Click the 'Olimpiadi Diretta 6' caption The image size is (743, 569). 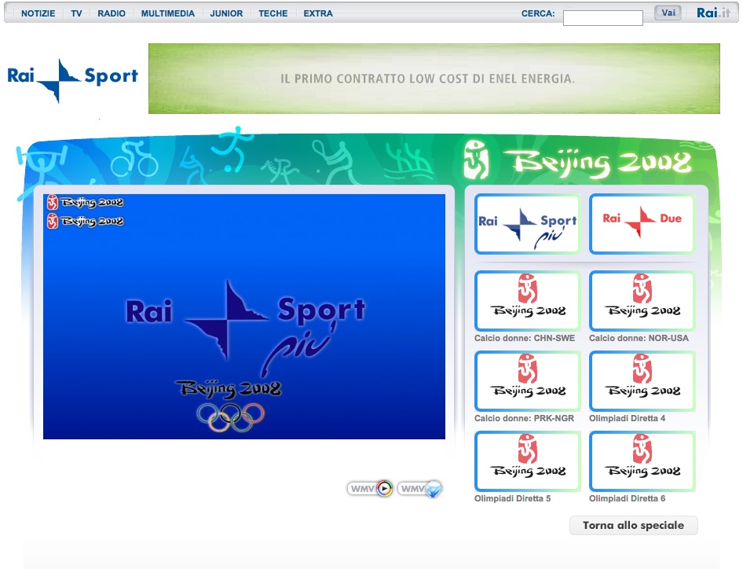(627, 498)
